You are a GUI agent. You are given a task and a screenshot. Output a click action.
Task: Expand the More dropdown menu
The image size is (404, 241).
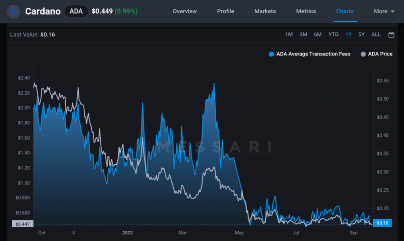384,11
